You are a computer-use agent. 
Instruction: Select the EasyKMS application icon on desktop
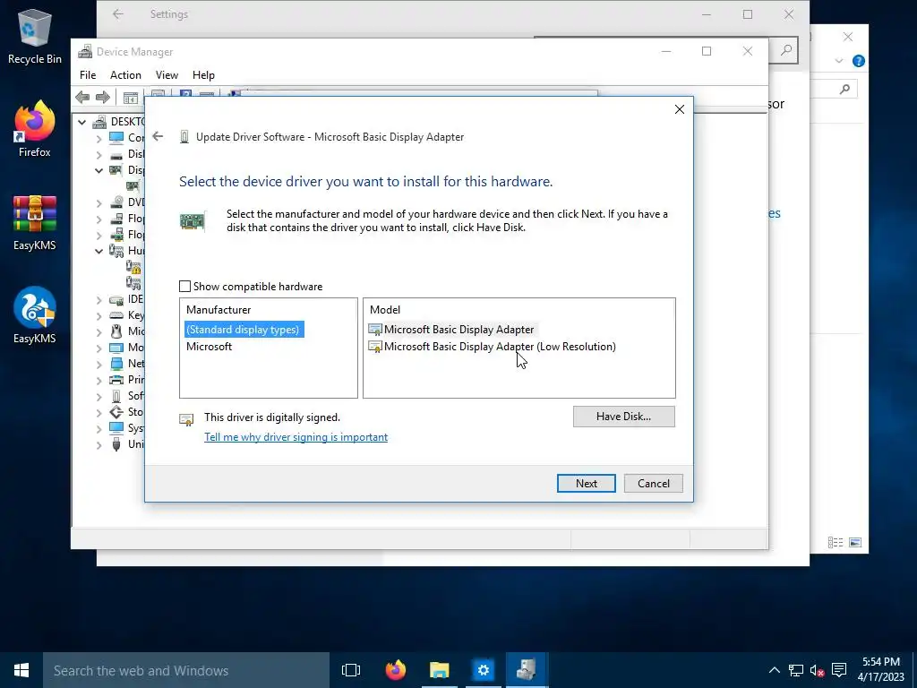[35, 315]
